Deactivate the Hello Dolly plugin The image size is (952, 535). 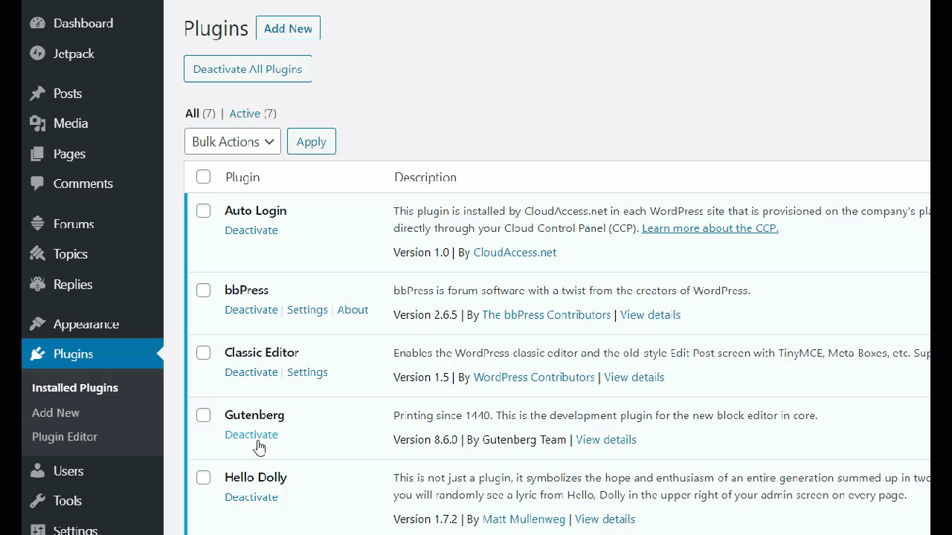pyautogui.click(x=251, y=497)
